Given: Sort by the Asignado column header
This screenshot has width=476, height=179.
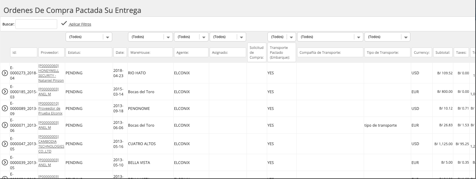Looking at the screenshot, I should pos(228,52).
